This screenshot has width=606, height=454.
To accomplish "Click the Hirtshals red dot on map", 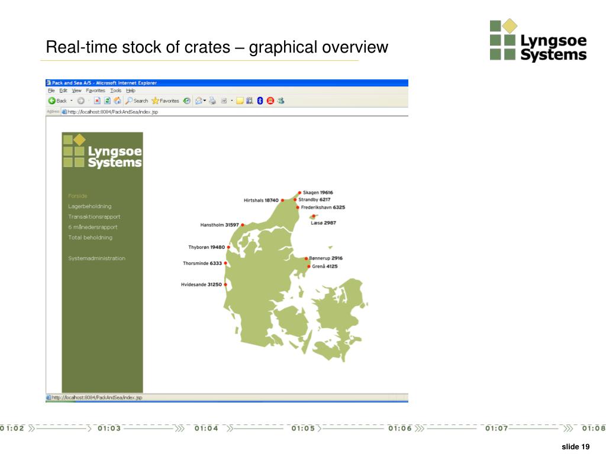I will [x=282, y=200].
